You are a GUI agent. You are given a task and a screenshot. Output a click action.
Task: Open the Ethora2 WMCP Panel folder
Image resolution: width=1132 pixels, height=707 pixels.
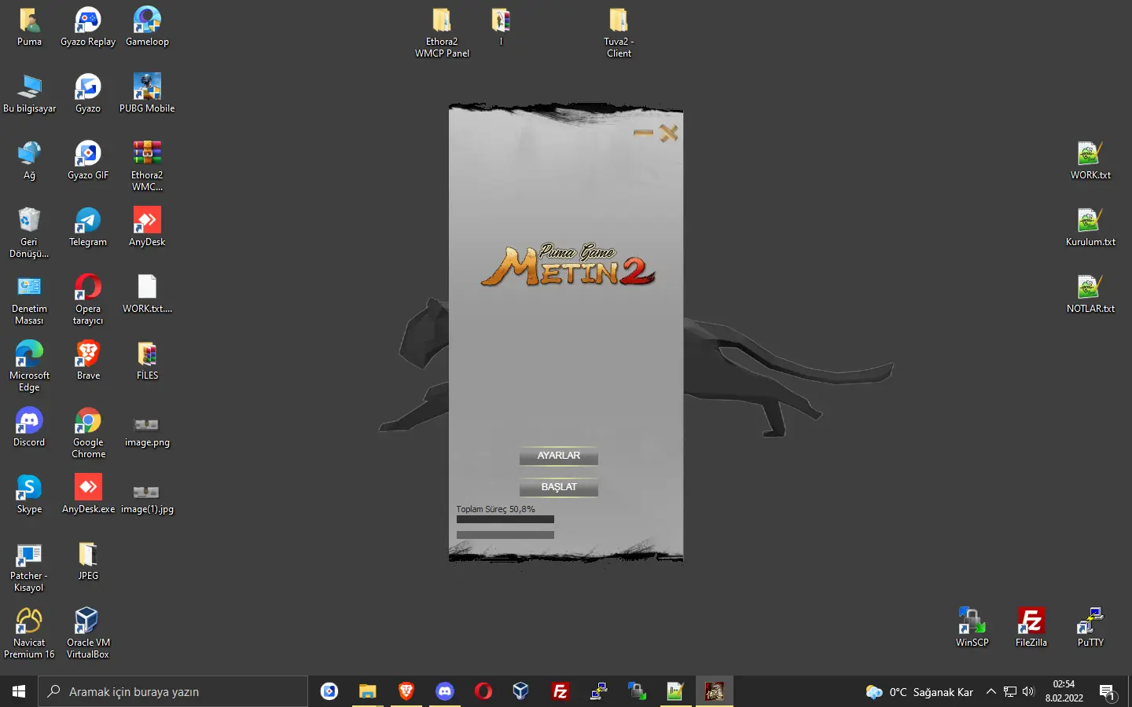pos(442,33)
